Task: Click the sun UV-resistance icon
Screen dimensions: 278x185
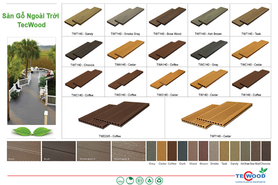Action: 130,181
